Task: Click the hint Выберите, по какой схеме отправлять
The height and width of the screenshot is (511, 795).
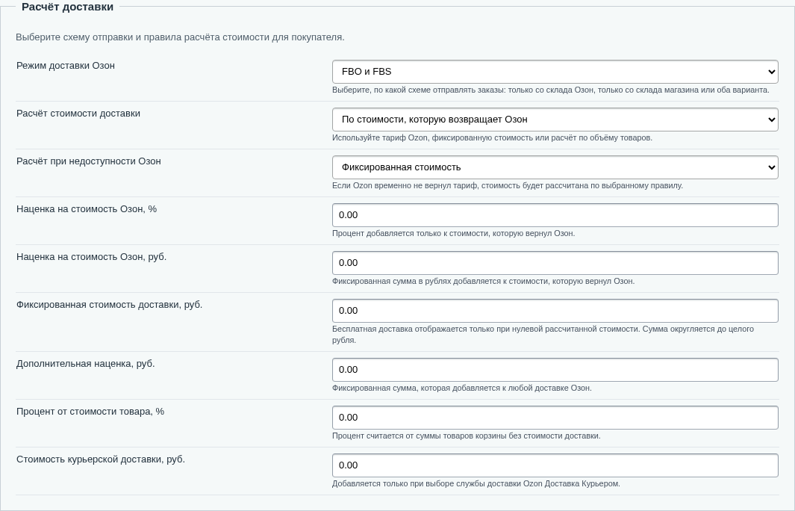Action: [551, 90]
